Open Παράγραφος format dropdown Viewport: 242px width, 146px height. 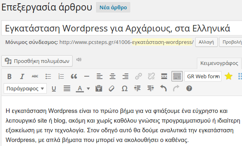[x=25, y=88]
